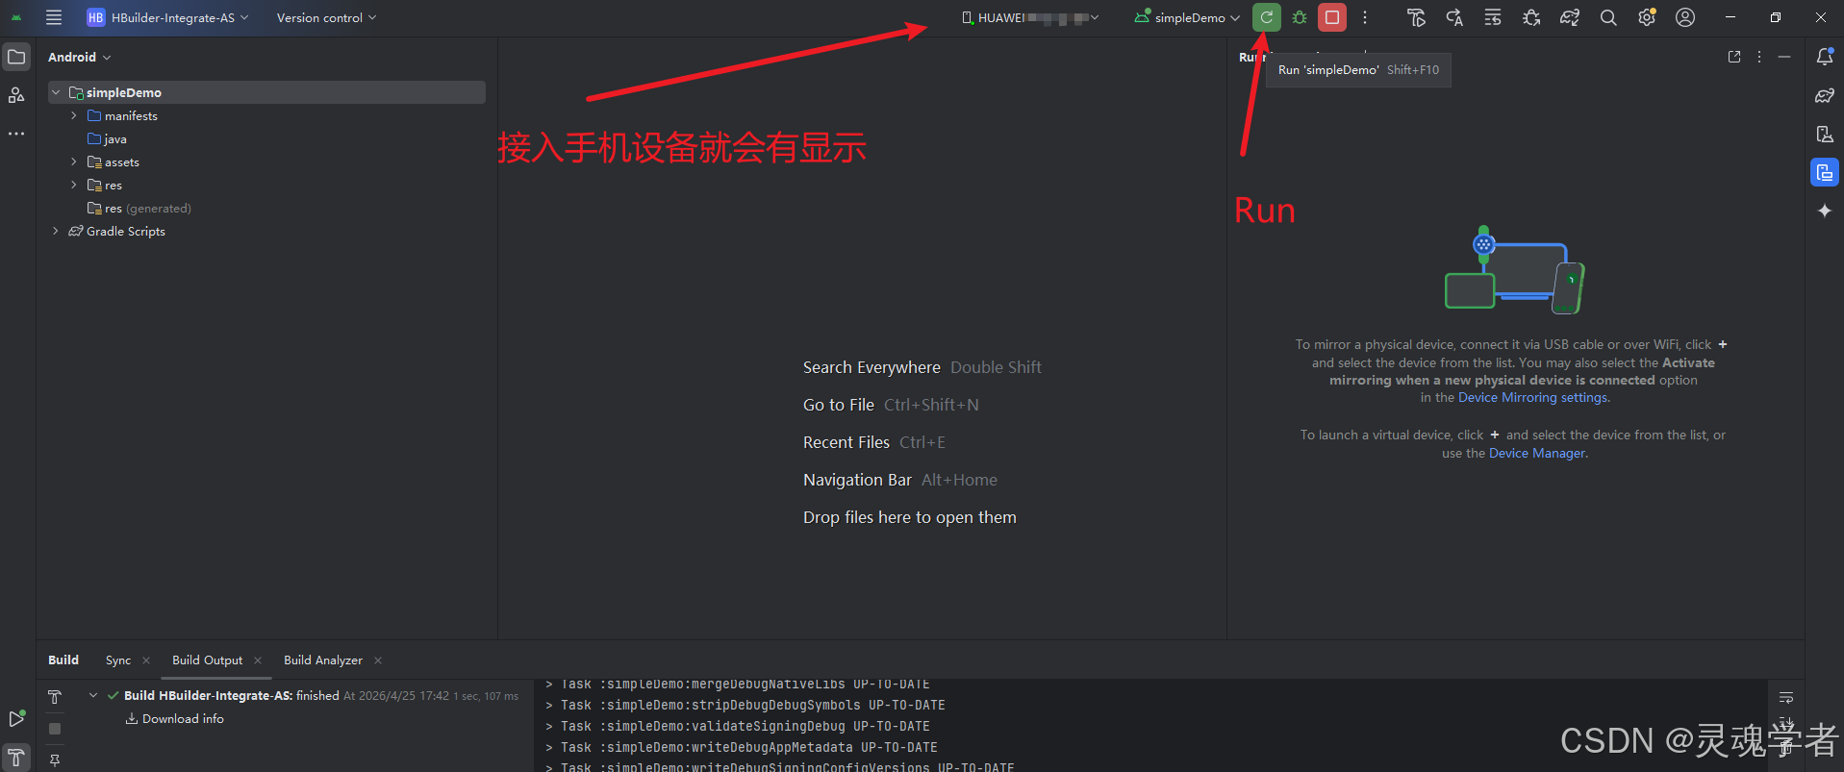Open IDE settings gear icon
The width and height of the screenshot is (1844, 772).
pos(1647,17)
